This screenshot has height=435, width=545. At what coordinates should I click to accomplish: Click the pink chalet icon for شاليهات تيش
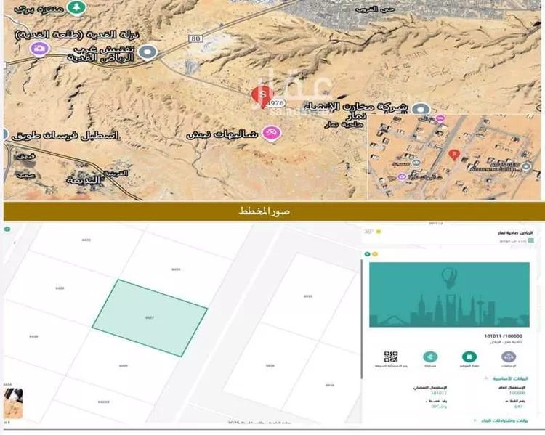(271, 133)
